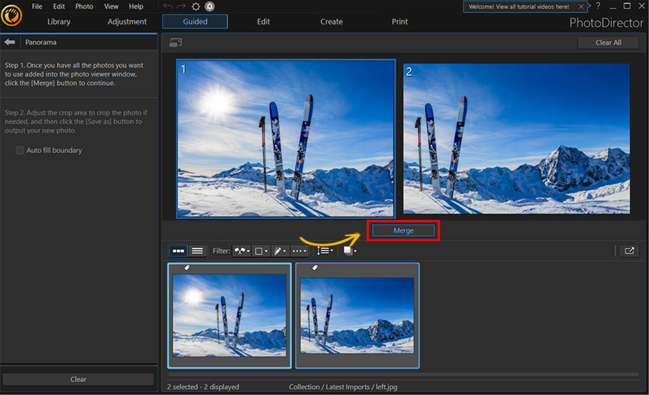Expand the stack options dropdown arrow
The width and height of the screenshot is (649, 395).
tap(356, 252)
